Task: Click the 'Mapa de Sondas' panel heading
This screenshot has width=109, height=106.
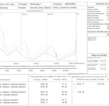Action: point(99,55)
